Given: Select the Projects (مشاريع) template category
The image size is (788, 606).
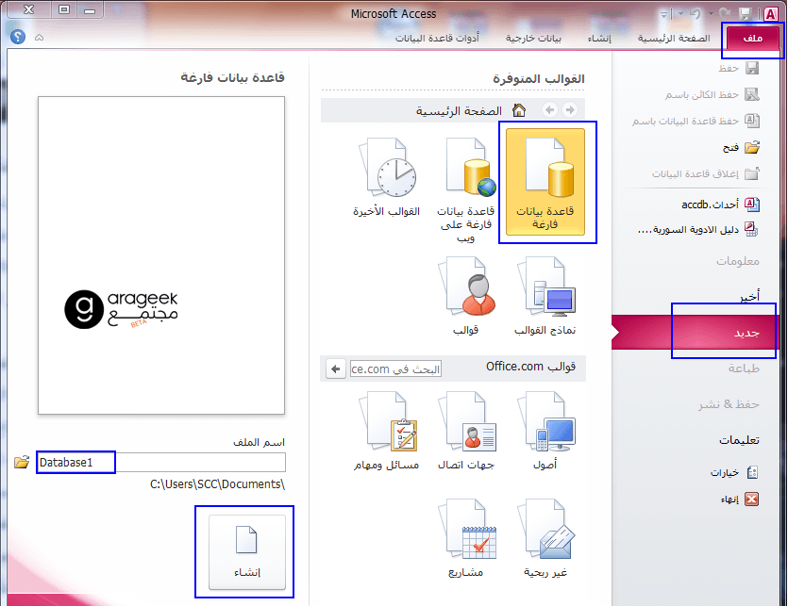Looking at the screenshot, I should click(x=466, y=538).
